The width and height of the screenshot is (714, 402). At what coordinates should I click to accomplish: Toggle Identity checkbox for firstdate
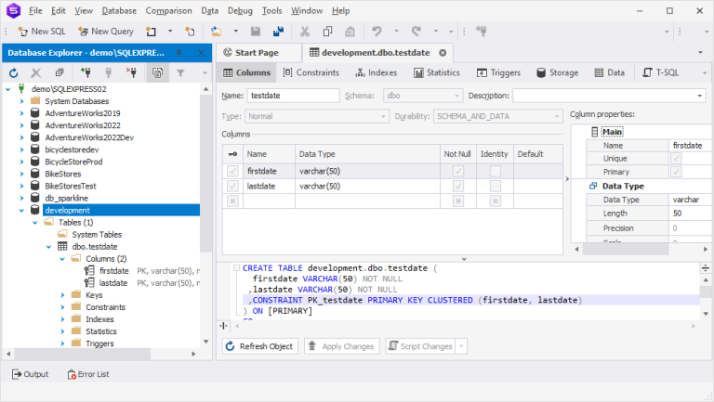[495, 171]
